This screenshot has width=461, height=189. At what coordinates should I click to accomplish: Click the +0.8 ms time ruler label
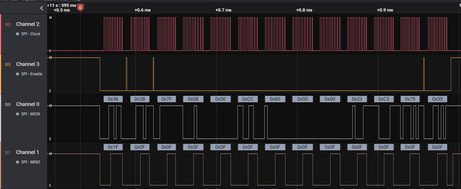[x=304, y=10]
